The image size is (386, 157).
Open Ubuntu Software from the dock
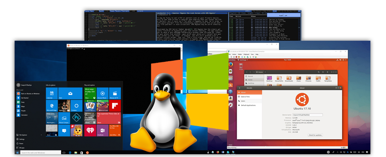(231, 85)
